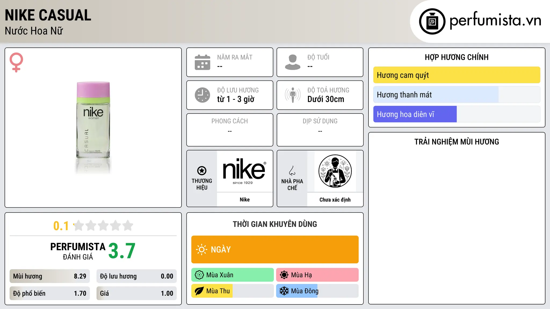The image size is (550, 309).
Task: Click the Thời gian khuyên dùng heading
Action: coord(275,224)
